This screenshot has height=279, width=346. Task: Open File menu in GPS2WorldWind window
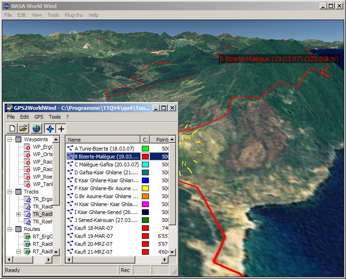pos(11,117)
